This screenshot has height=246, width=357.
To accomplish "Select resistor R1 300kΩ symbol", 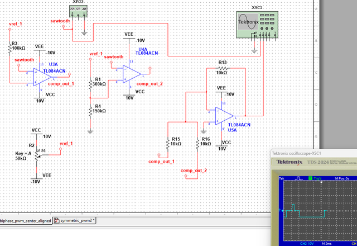I will click(90, 84).
